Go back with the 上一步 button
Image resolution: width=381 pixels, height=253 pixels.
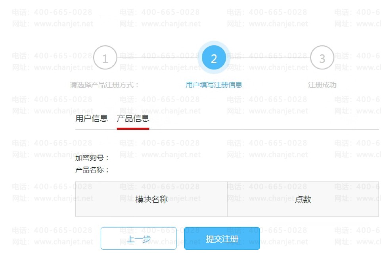138,238
